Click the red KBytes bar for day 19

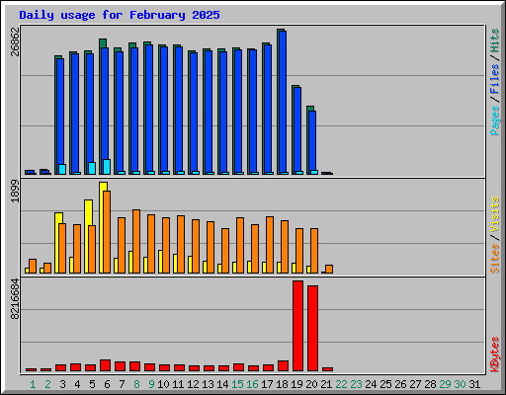coord(297,326)
